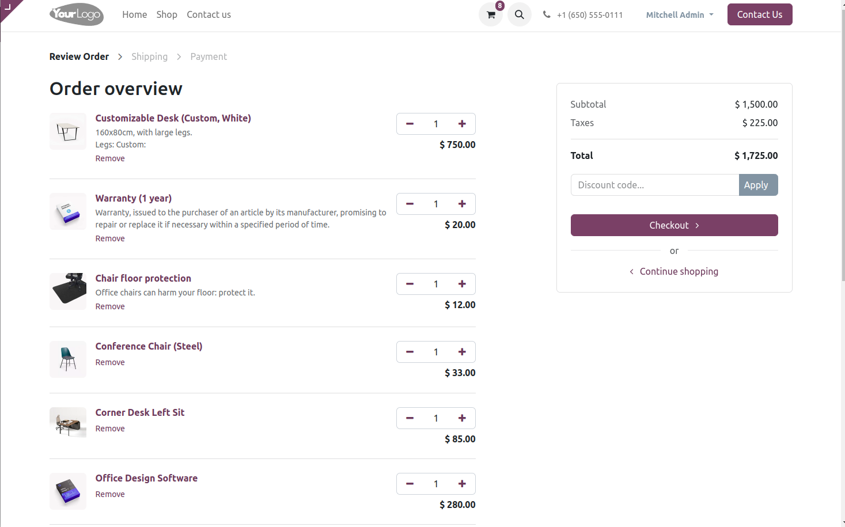This screenshot has height=527, width=845.
Task: Open the shopping cart icon
Action: pyautogui.click(x=491, y=15)
